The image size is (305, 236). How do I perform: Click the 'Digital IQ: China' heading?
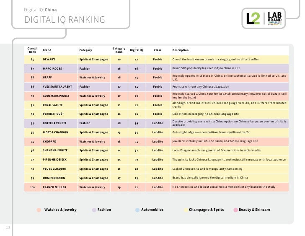[x=40, y=10]
